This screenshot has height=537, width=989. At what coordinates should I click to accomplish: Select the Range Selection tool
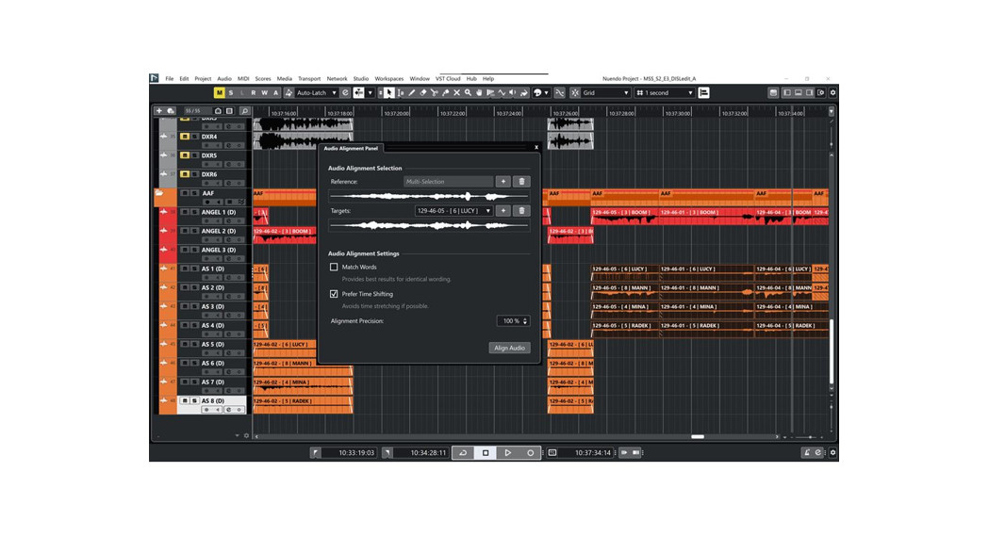click(x=401, y=92)
